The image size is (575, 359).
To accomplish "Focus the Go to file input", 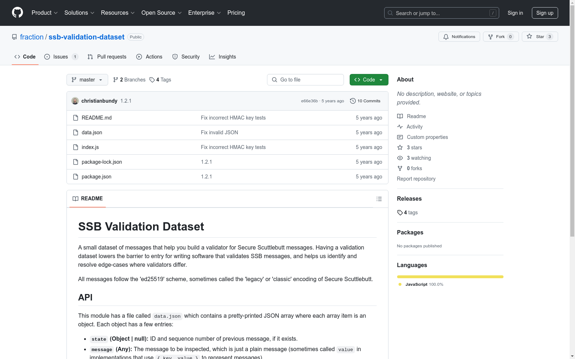I will click(305, 80).
